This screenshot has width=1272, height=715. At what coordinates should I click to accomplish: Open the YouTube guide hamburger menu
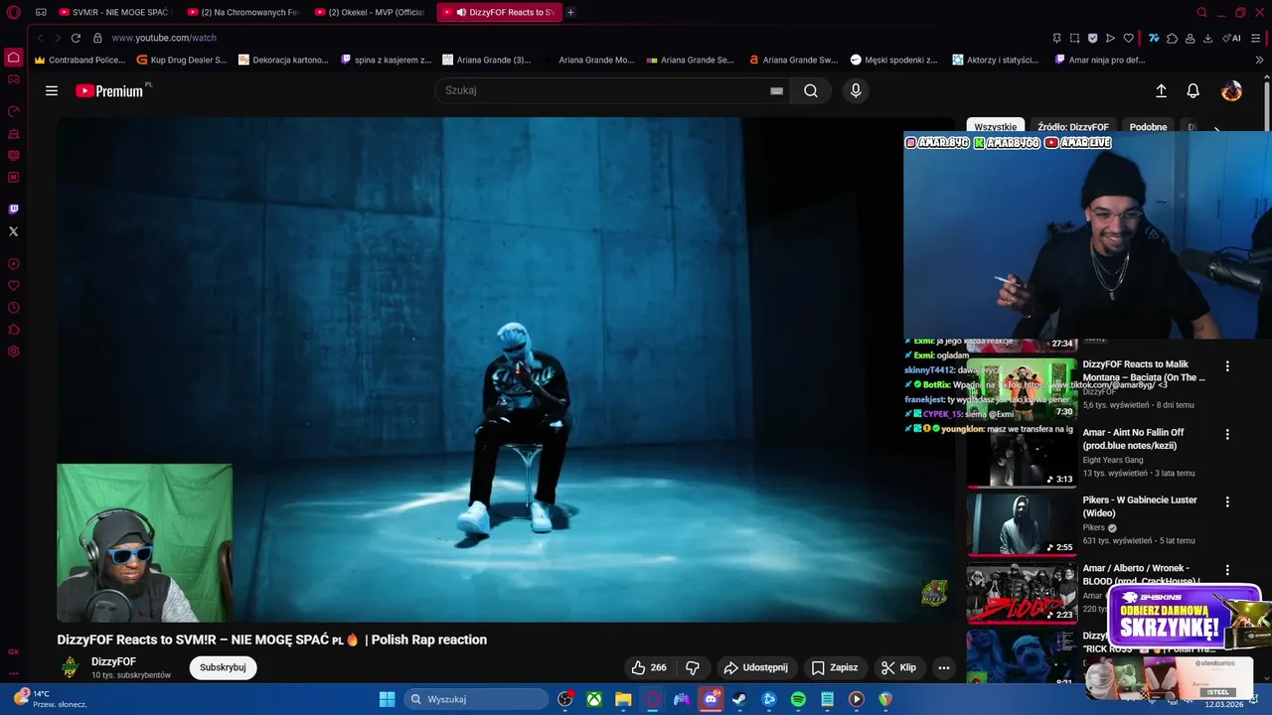[52, 90]
